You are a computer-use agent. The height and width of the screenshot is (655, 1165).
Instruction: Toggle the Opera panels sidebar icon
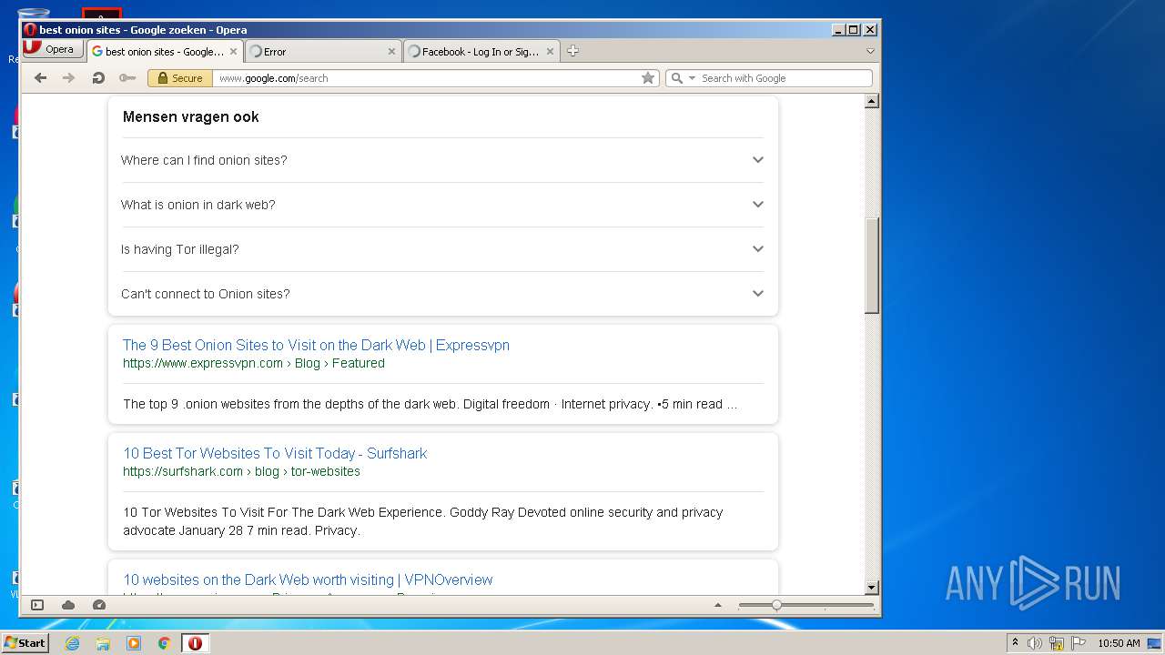37,605
